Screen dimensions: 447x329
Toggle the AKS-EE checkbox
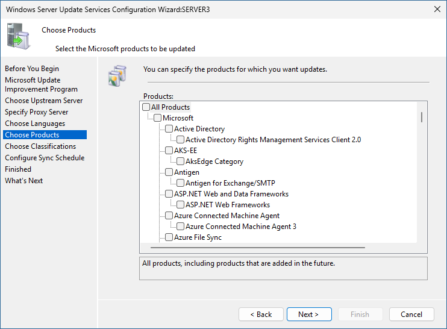169,150
